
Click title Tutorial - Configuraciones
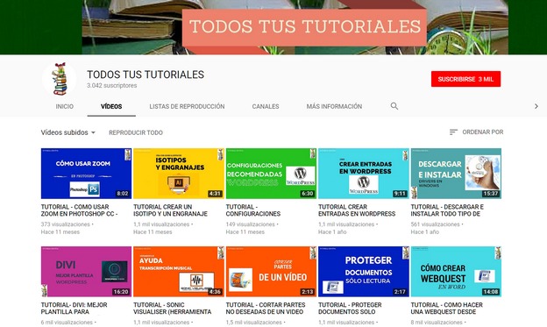(x=253, y=210)
